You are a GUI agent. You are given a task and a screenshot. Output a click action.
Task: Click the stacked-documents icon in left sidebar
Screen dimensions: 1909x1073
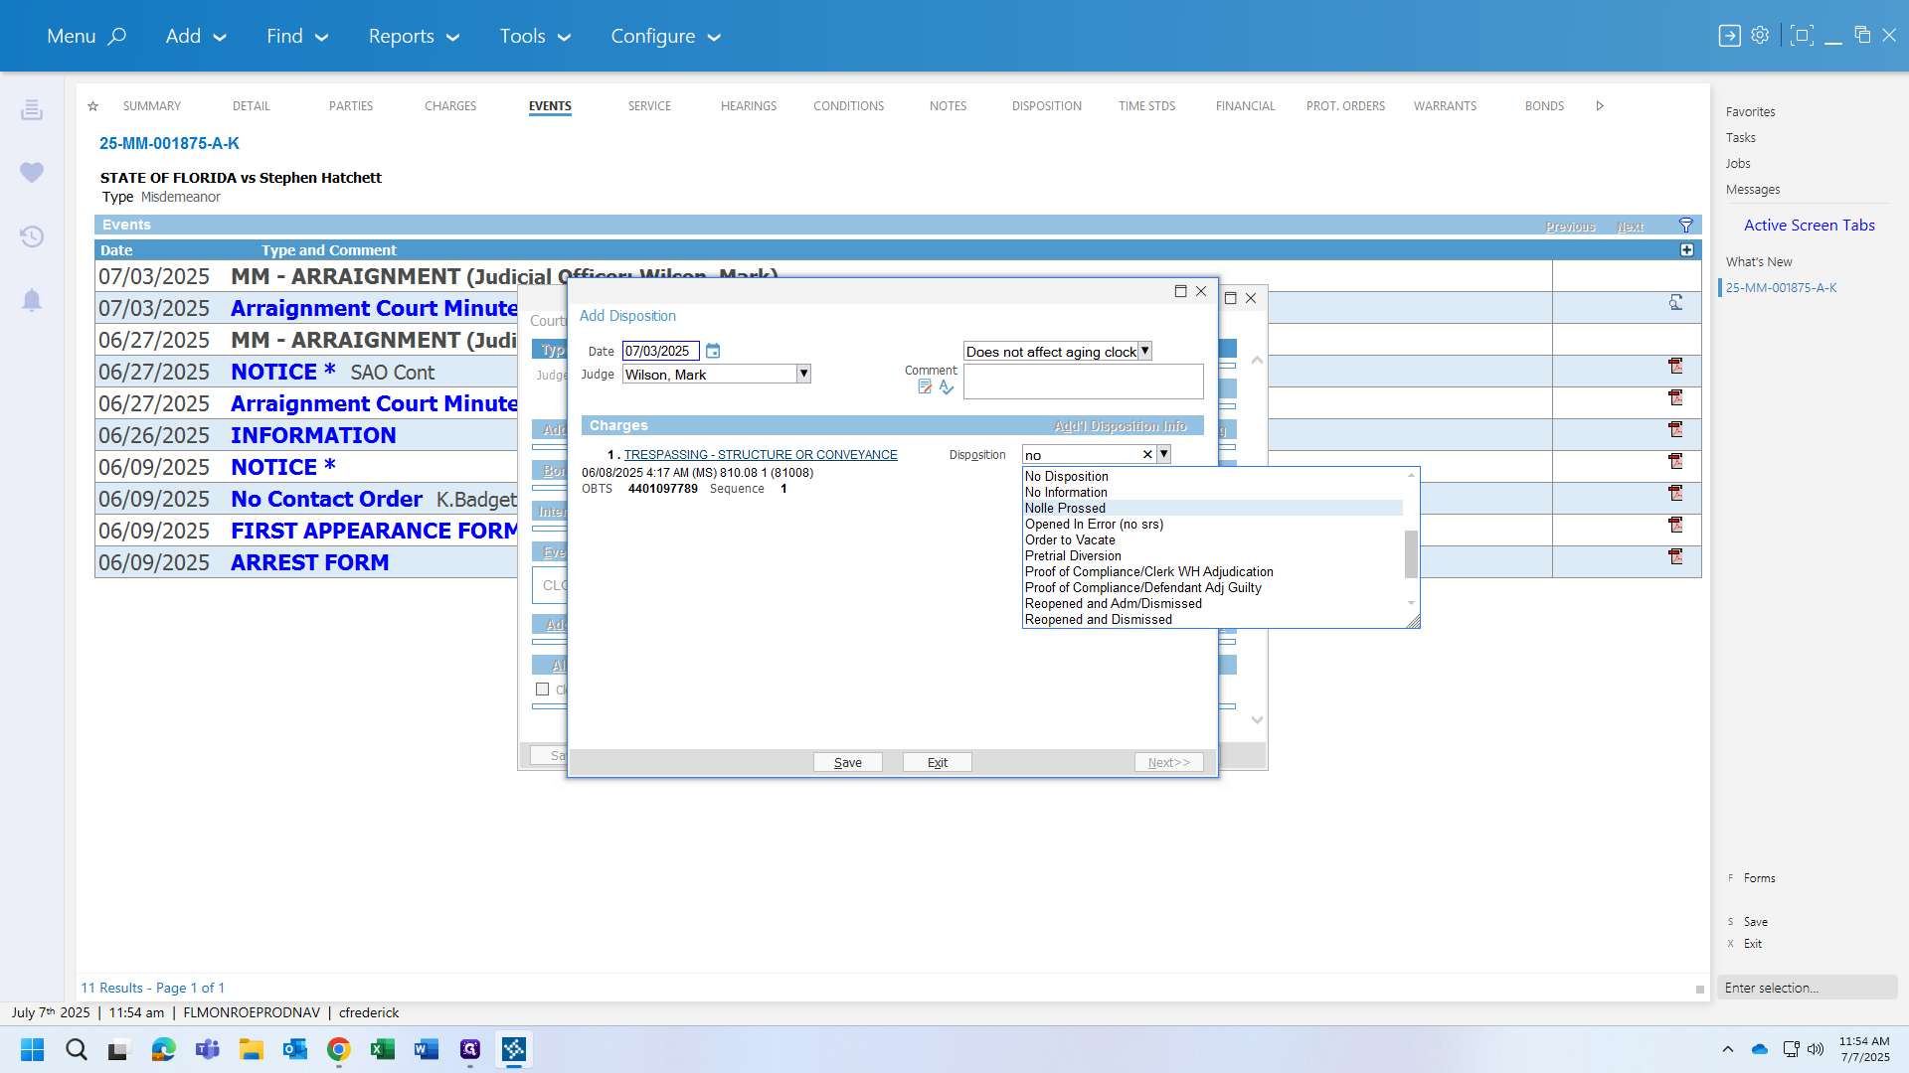[32, 109]
